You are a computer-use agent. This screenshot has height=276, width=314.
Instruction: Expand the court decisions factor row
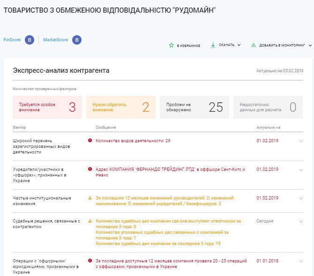(x=301, y=222)
